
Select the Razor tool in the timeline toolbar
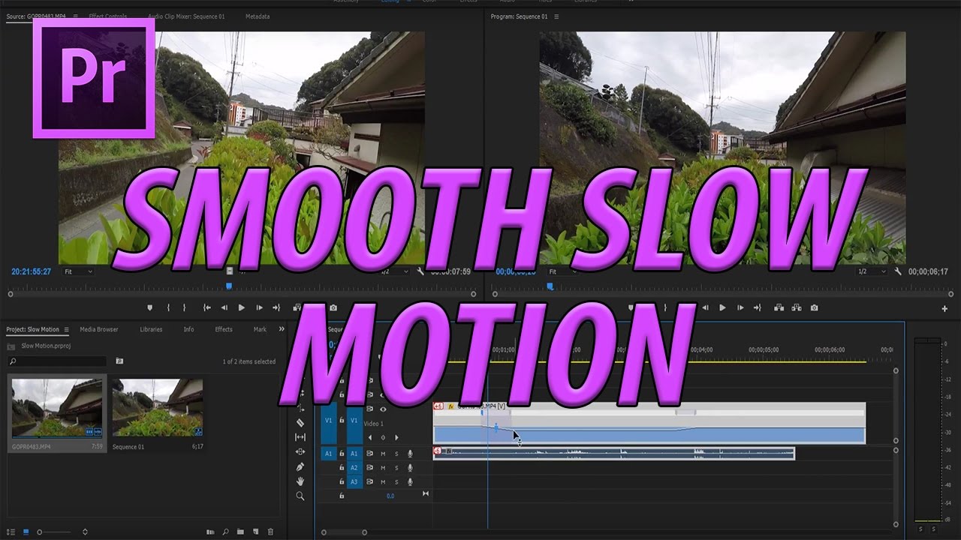tap(300, 421)
